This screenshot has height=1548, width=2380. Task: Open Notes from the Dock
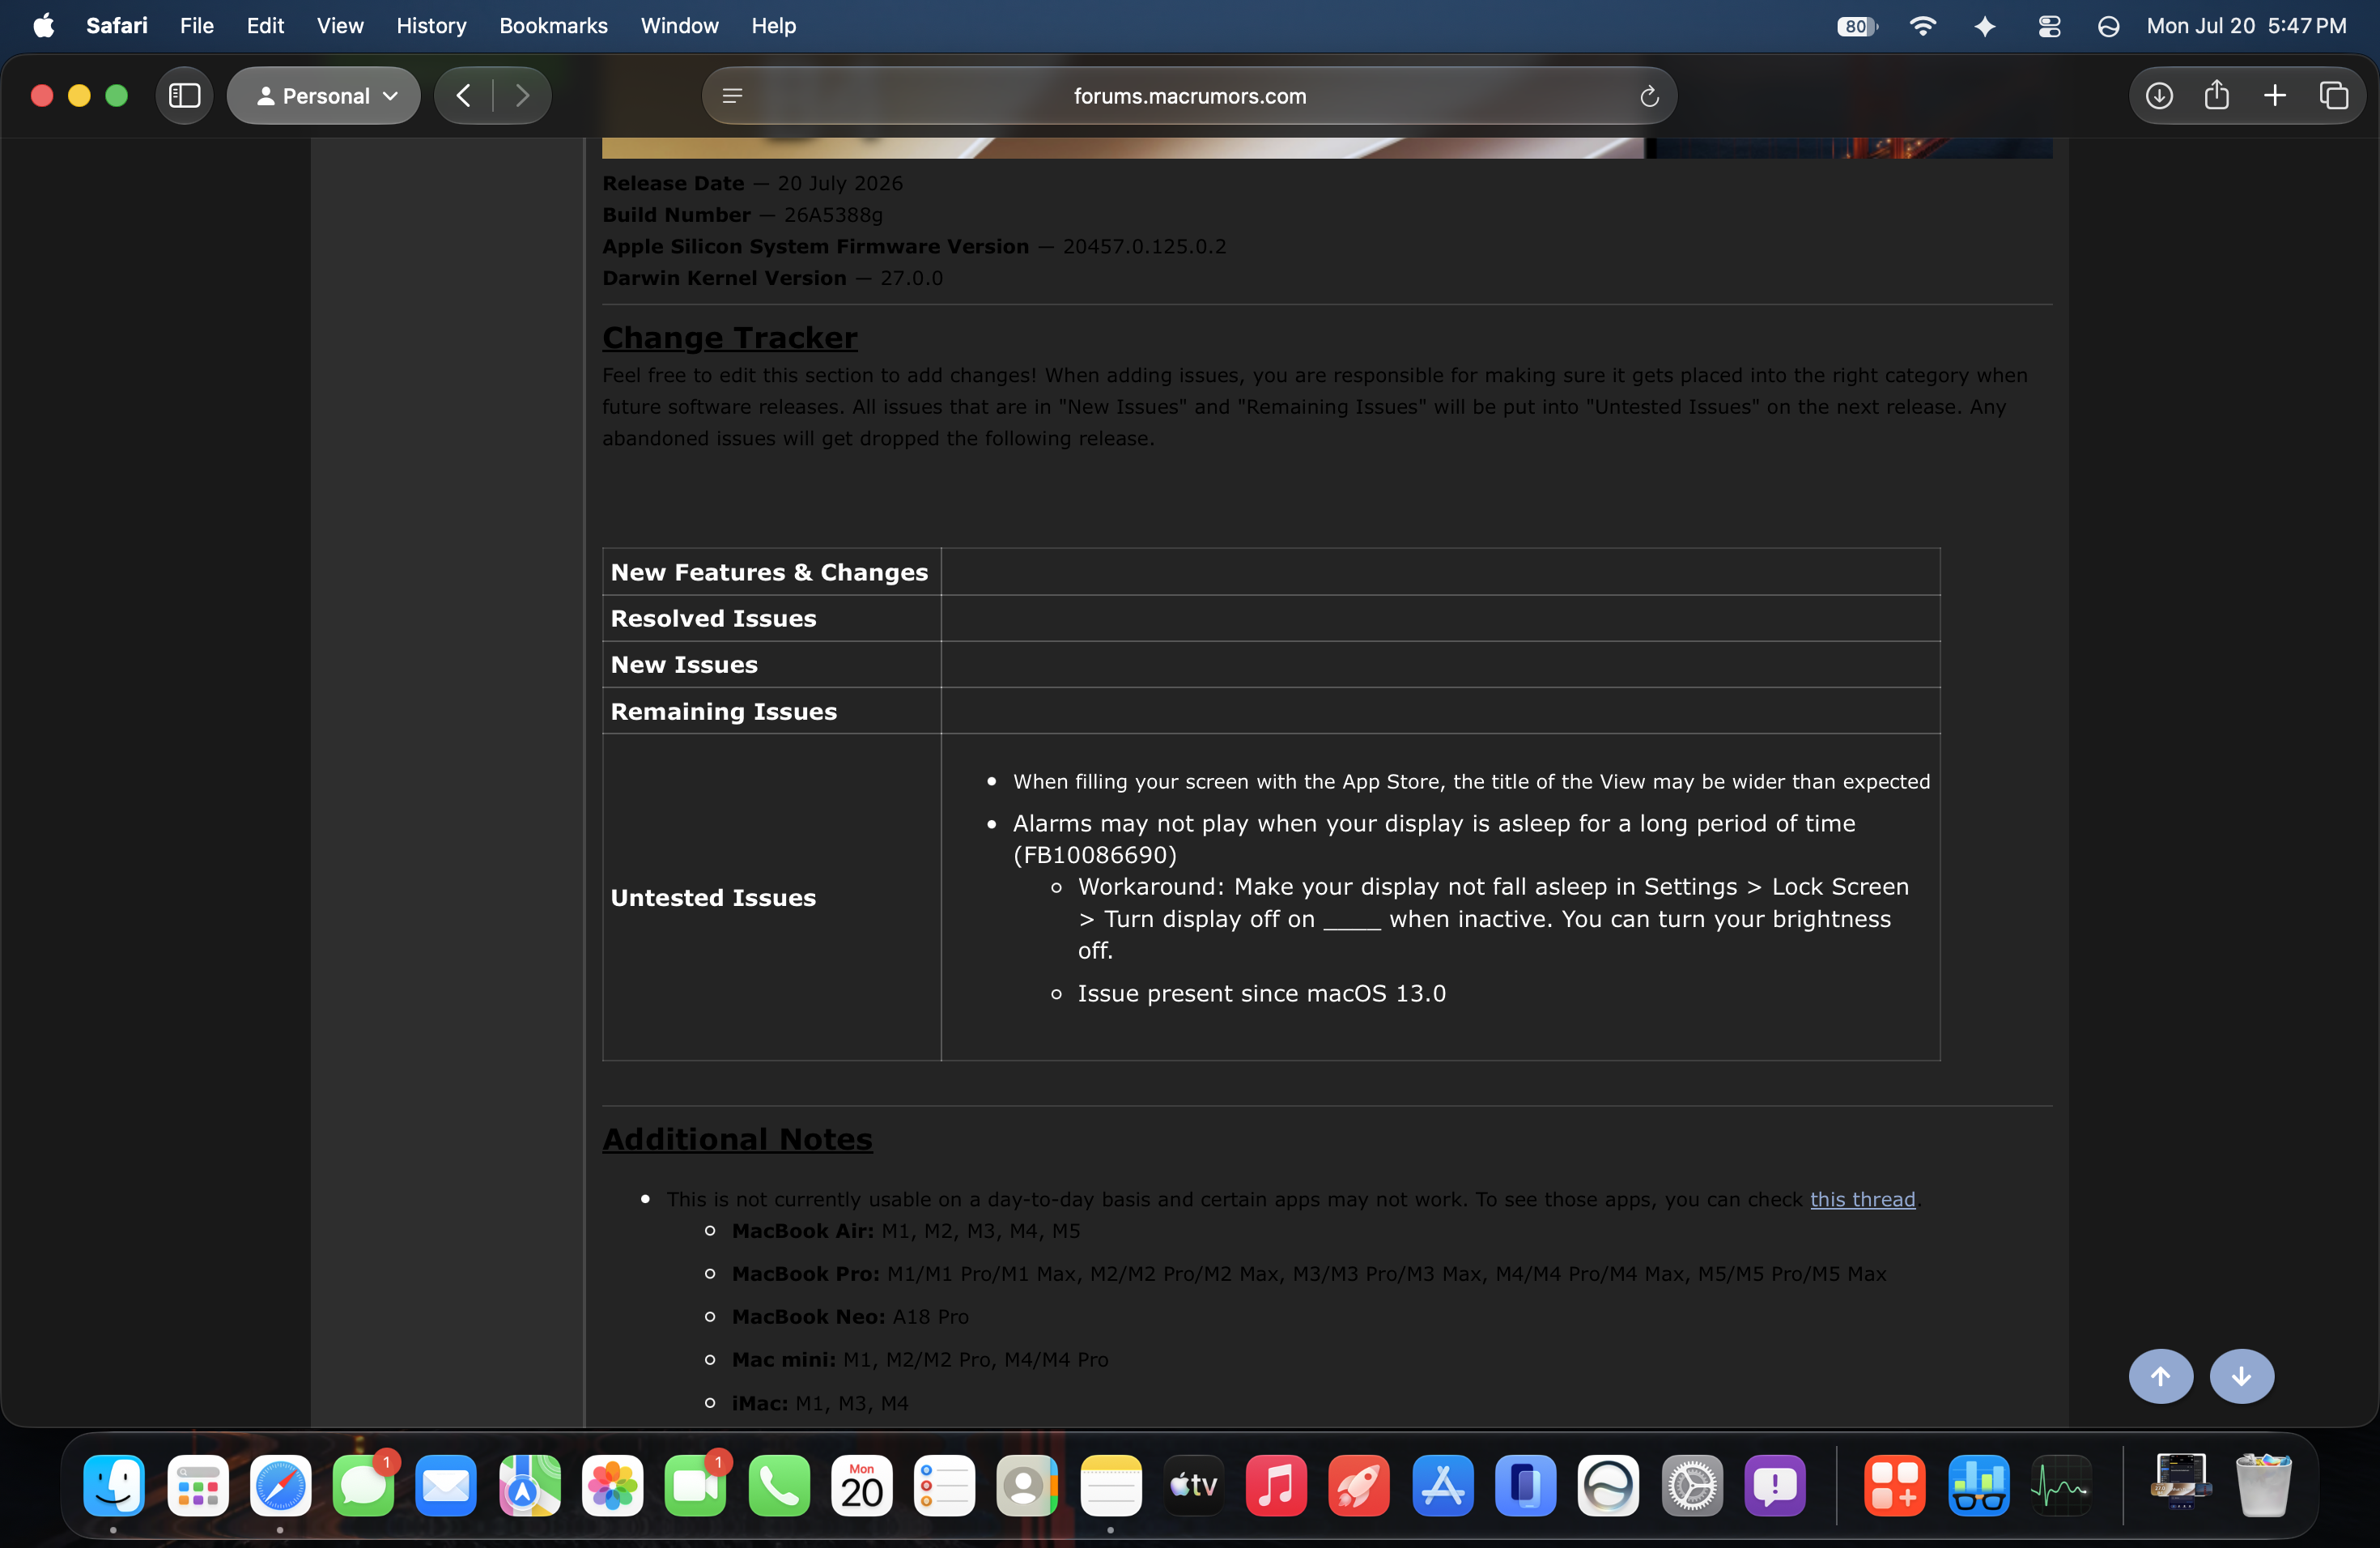point(1111,1485)
